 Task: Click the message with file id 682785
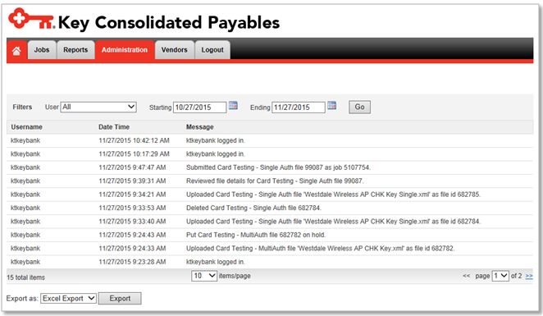click(333, 195)
